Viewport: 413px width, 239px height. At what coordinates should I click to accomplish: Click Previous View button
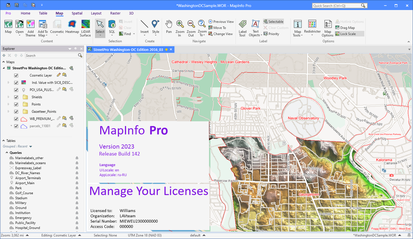pos(221,22)
